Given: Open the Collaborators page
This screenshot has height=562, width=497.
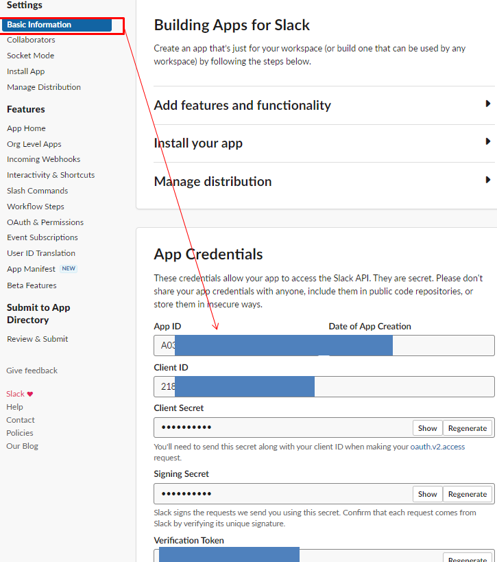Looking at the screenshot, I should pos(31,40).
